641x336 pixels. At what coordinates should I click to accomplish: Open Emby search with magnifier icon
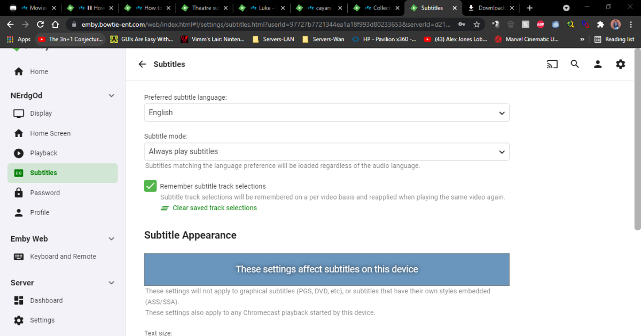click(x=575, y=64)
